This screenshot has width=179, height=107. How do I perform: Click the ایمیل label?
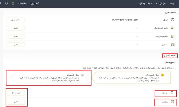tap(165, 20)
